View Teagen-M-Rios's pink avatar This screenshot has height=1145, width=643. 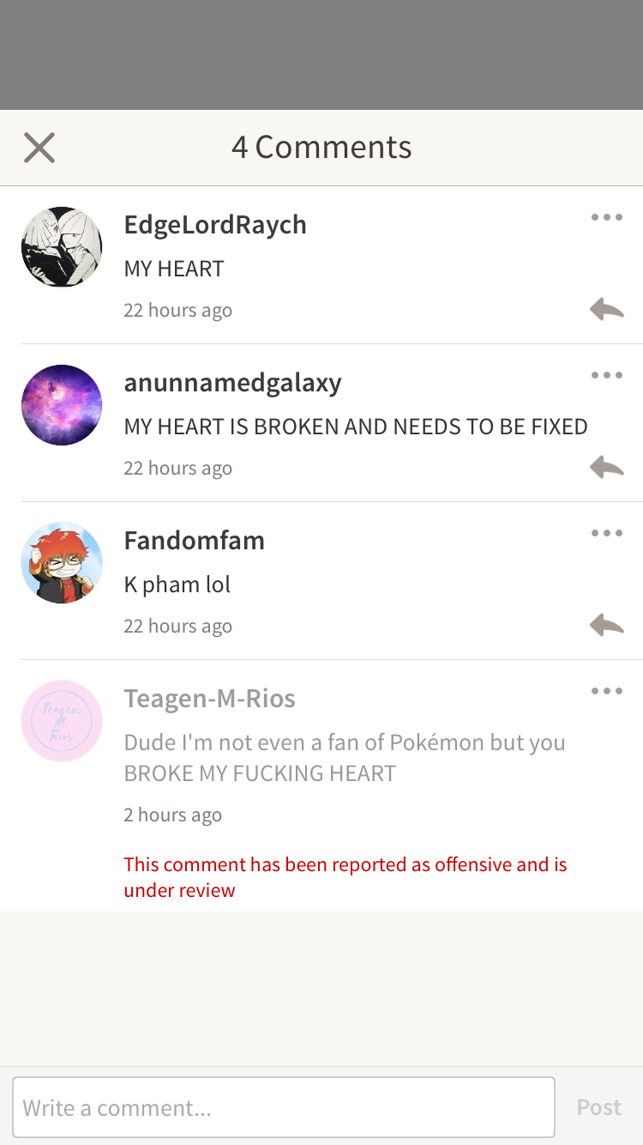[62, 721]
